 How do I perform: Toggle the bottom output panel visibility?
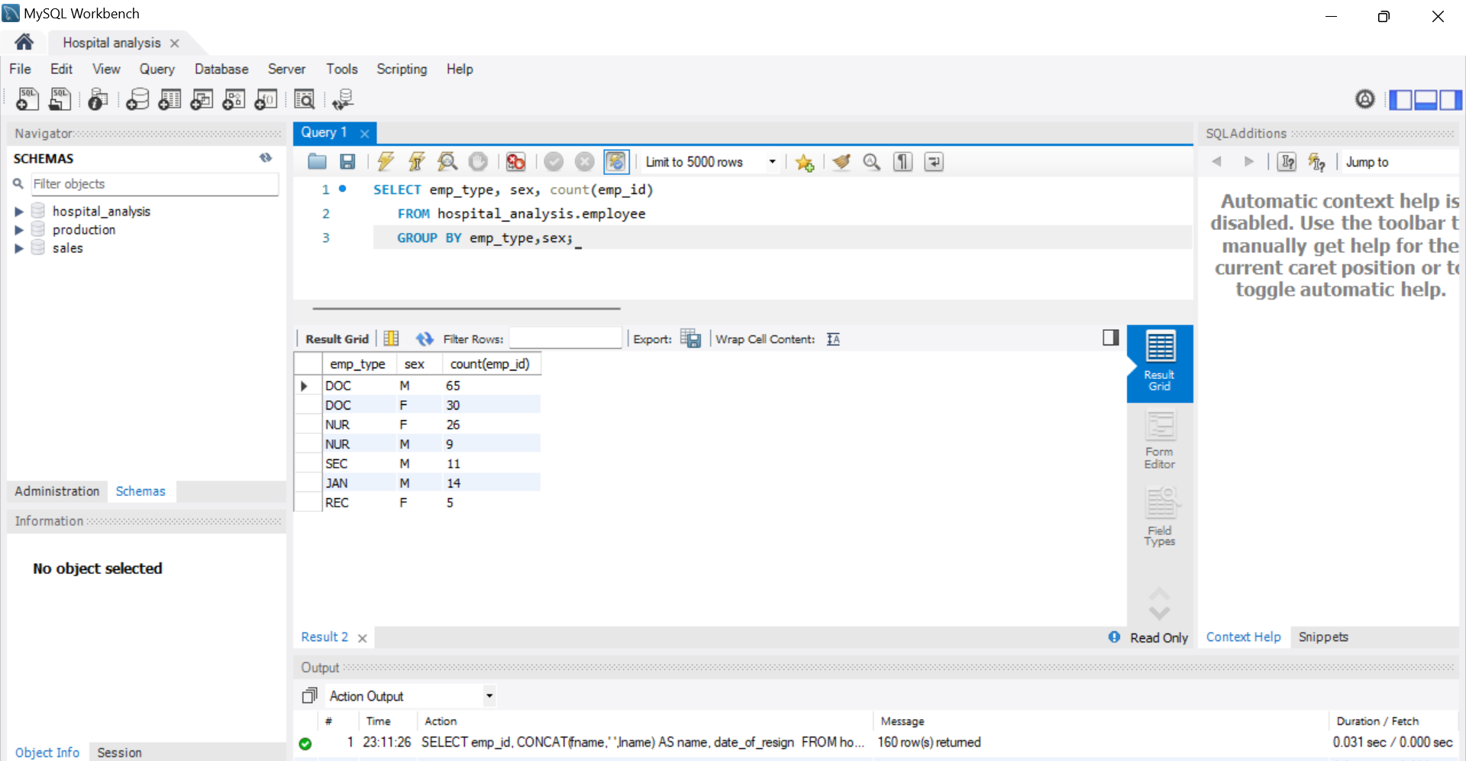click(1426, 99)
